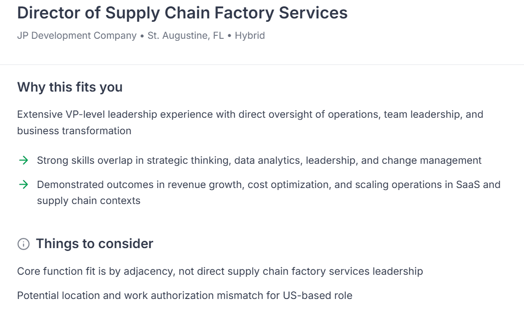Screen dimensions: 524x314
Task: Click the bullet dot after JP Development Company
Action: 142,36
